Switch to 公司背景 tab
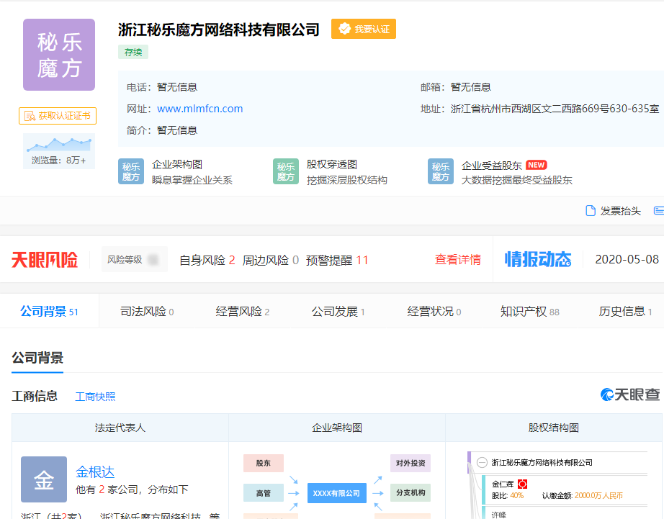The height and width of the screenshot is (519, 664). (49, 311)
